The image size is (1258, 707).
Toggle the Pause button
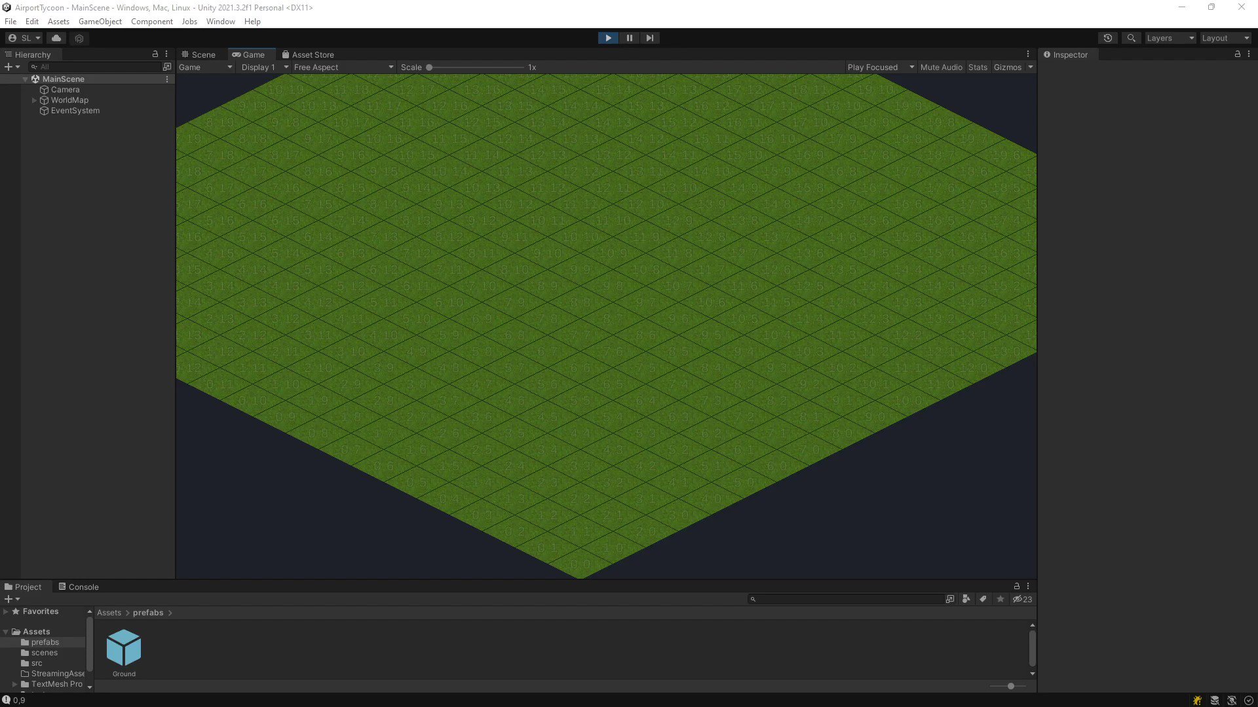click(x=629, y=38)
